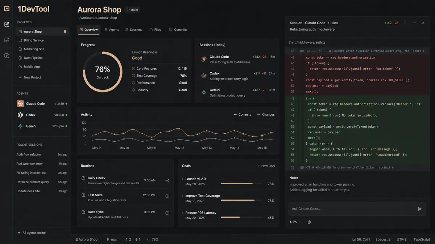Click the attachment paperclip icon
This screenshot has width=435, height=244.
pyautogui.click(x=309, y=222)
